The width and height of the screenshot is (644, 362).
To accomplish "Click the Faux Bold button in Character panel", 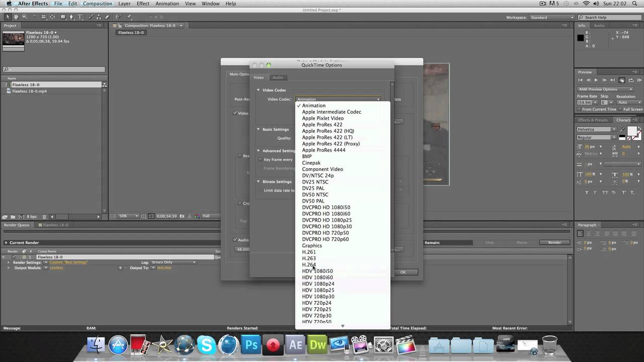I will point(587,193).
